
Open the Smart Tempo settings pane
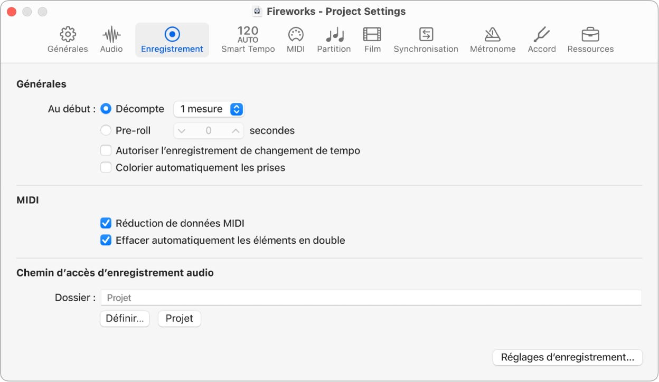point(248,40)
